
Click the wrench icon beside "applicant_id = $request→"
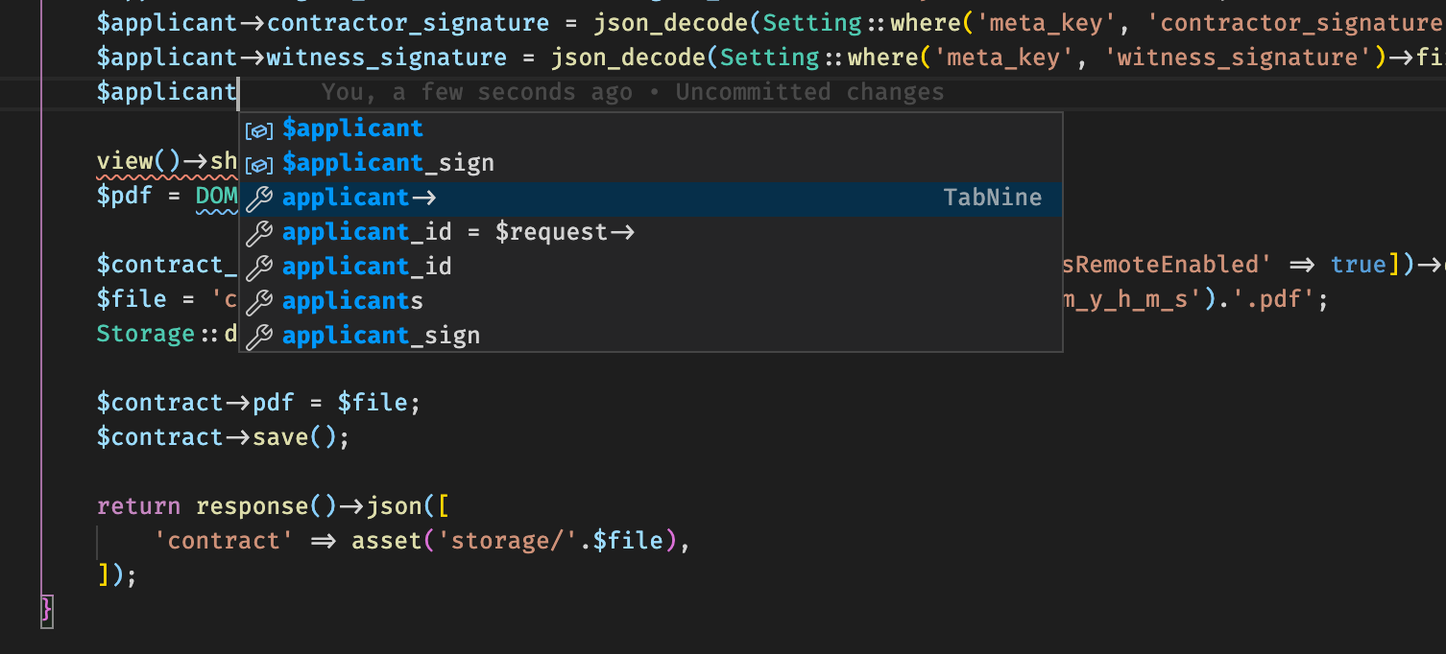(x=259, y=233)
